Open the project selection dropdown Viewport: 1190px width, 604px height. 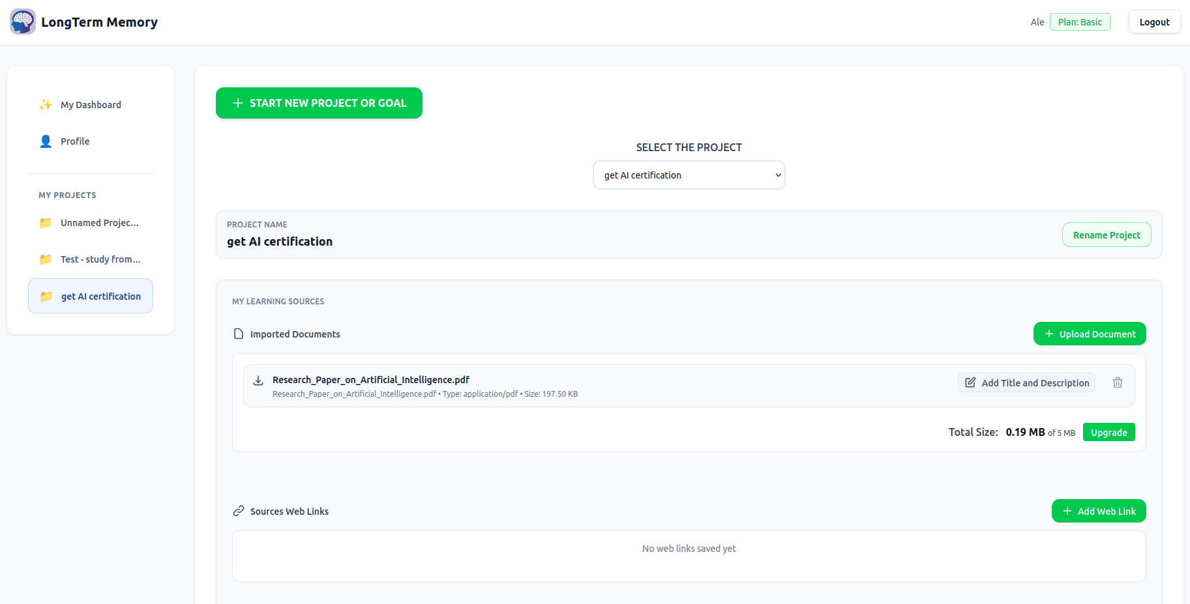click(689, 175)
